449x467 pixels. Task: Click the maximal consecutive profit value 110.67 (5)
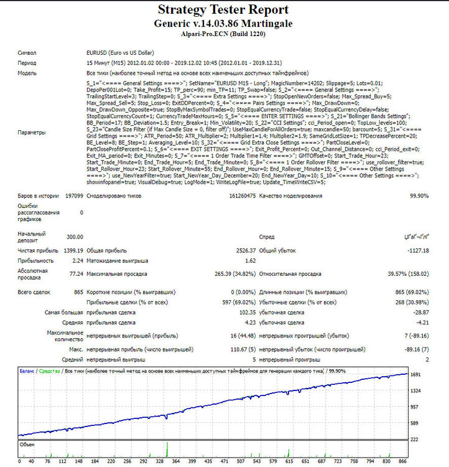tap(243, 349)
